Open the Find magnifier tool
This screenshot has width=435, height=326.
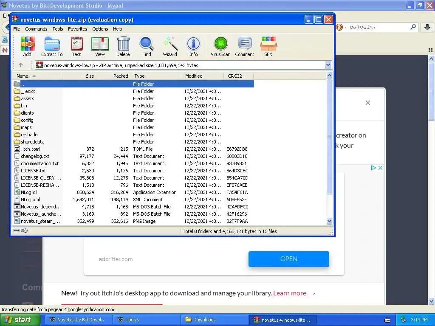point(147,46)
